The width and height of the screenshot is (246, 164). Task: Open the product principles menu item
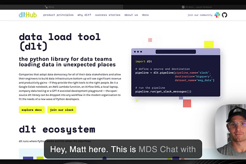58,15
